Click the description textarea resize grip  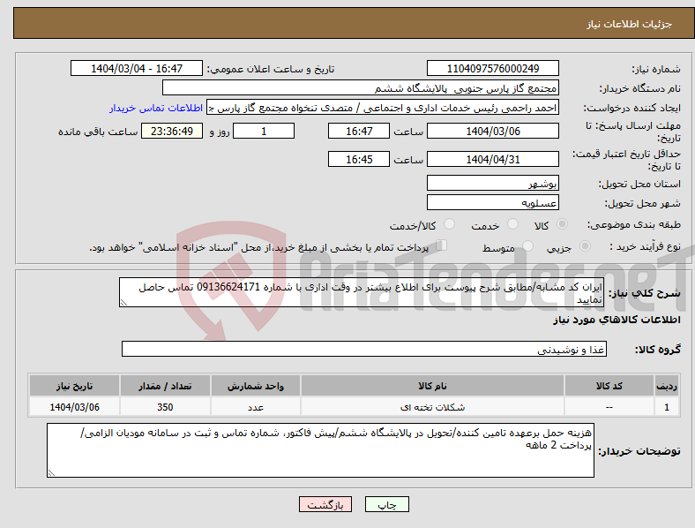(123, 303)
